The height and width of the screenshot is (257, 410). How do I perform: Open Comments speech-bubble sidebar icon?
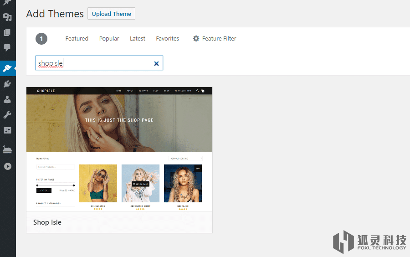point(7,47)
